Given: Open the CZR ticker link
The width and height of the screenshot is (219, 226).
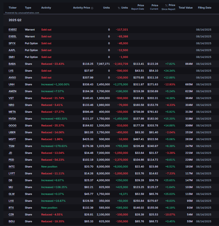Looking at the screenshot, I should tap(11, 215).
